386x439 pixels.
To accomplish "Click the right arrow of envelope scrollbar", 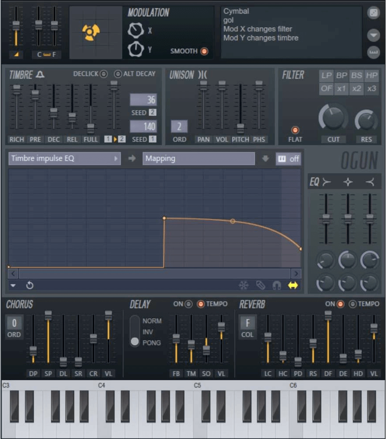I will coord(297,273).
